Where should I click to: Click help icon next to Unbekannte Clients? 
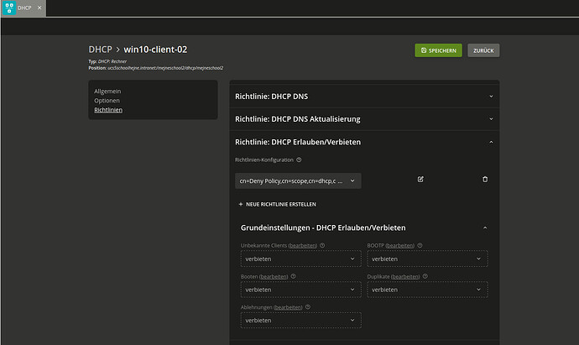tap(322, 245)
